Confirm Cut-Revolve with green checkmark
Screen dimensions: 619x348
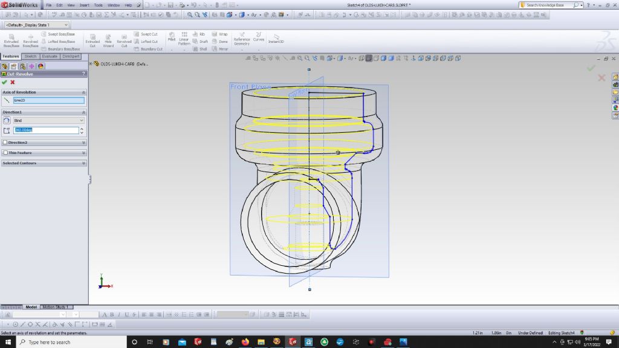pyautogui.click(x=5, y=82)
